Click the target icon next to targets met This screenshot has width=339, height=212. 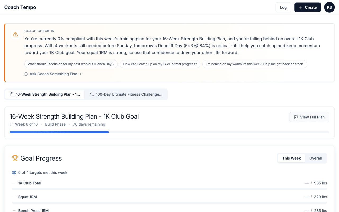tap(14, 173)
